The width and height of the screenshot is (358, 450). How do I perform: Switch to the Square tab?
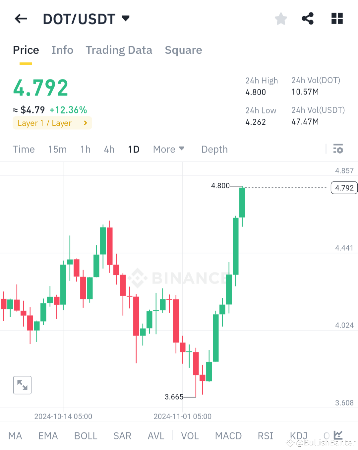tap(183, 50)
